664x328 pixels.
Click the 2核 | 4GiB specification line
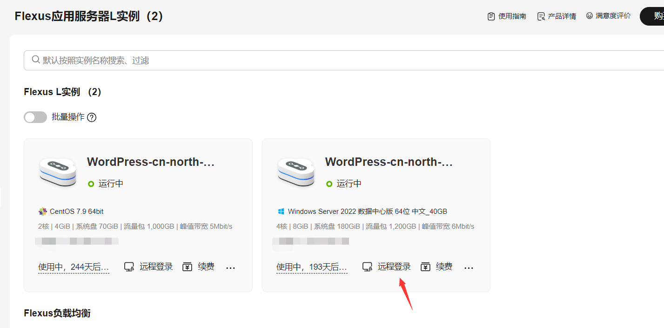coord(135,226)
